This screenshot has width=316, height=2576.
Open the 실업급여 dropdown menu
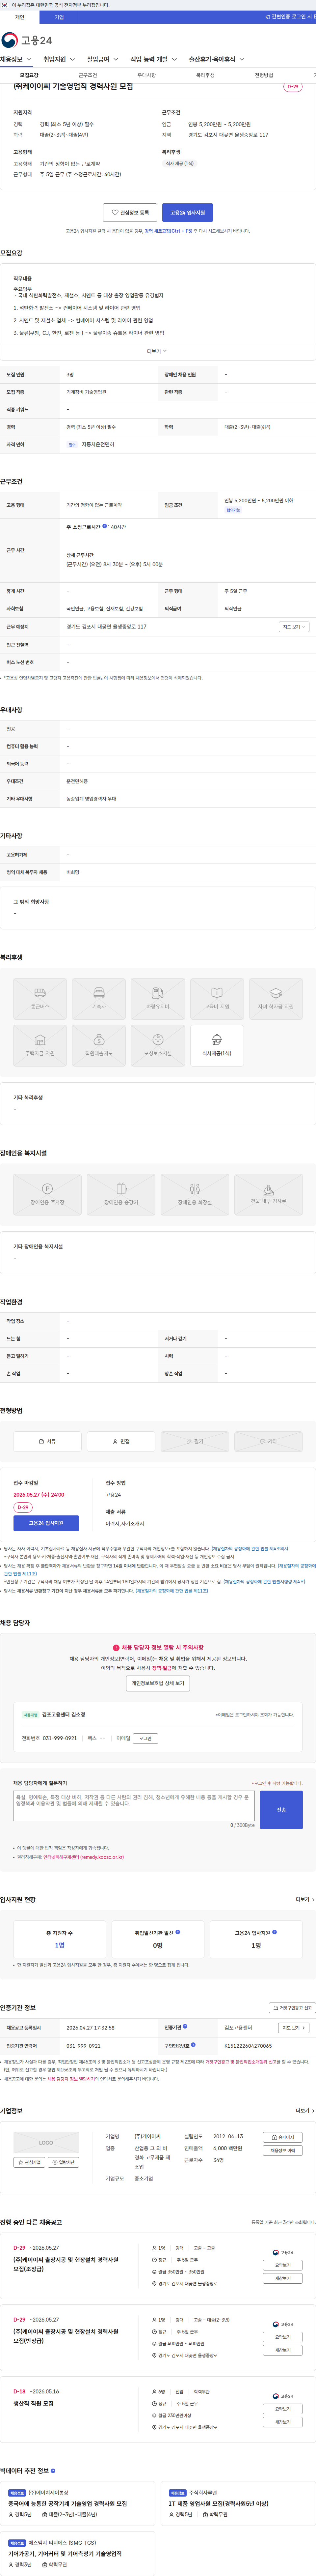(x=102, y=59)
